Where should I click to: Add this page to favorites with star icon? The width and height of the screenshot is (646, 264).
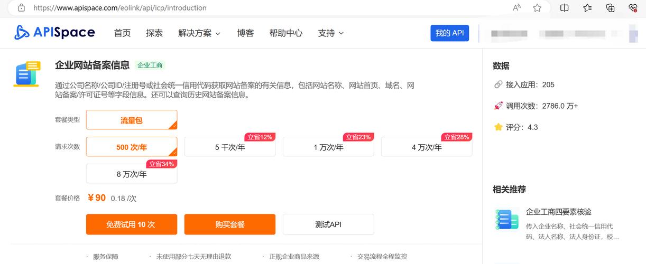coord(537,8)
